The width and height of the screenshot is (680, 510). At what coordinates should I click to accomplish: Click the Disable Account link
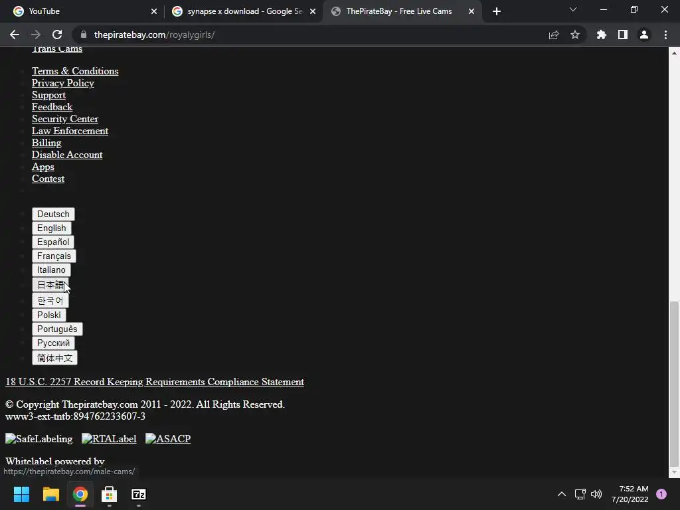pyautogui.click(x=67, y=155)
